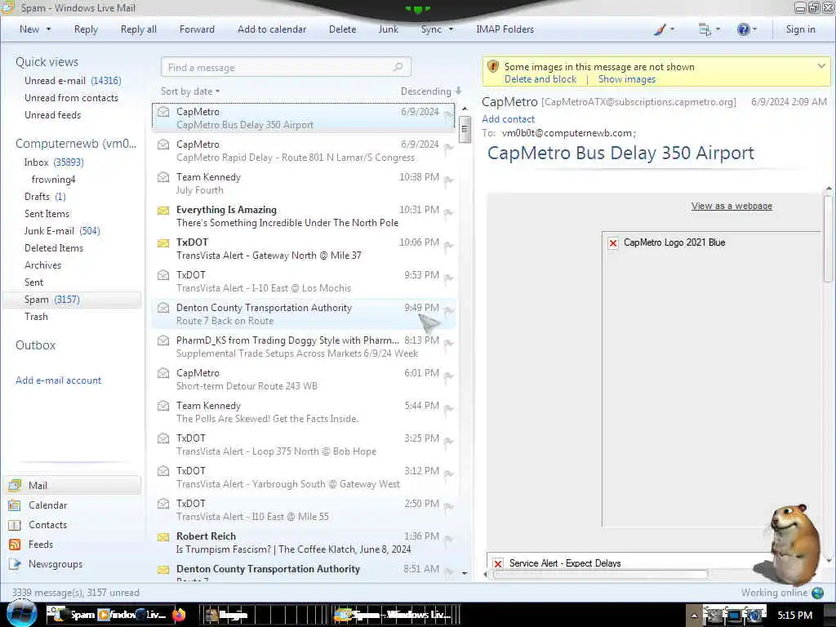Open the Feeds RSS icon
836x627 pixels.
coord(15,545)
